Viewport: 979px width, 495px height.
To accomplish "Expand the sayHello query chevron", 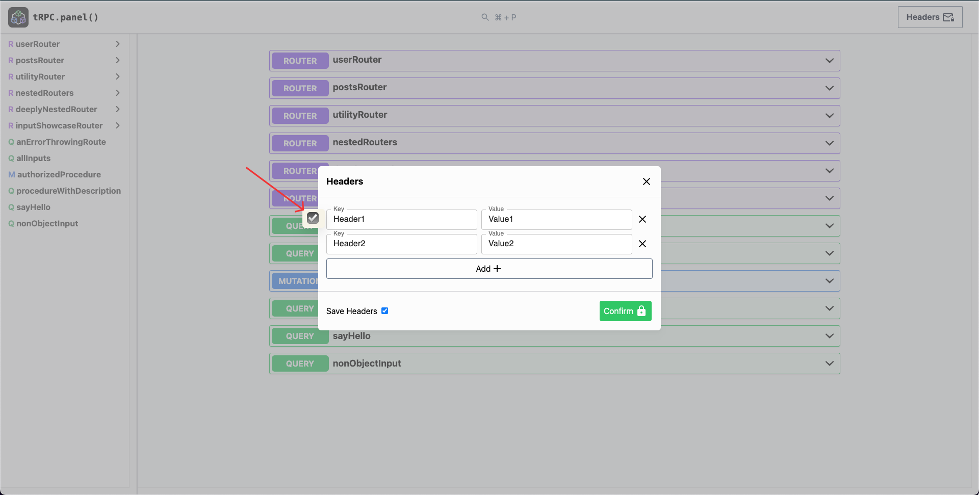I will (830, 336).
